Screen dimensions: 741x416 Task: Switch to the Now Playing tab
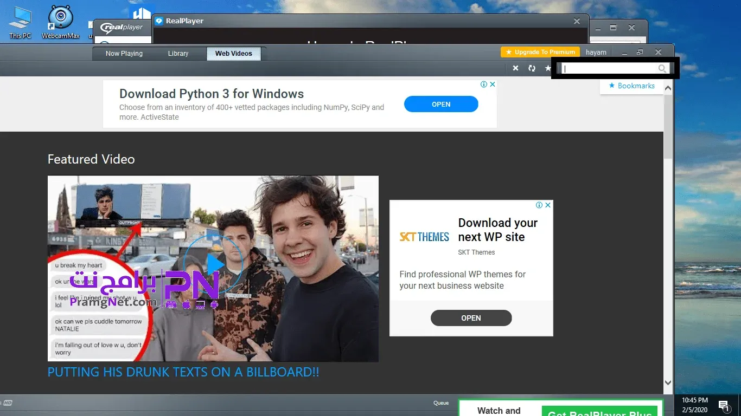point(124,54)
